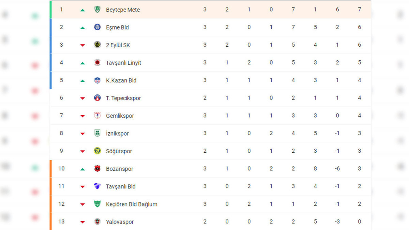409x230 pixels.
Task: Click the Tavşanlı Linyit club crest
Action: [x=97, y=62]
